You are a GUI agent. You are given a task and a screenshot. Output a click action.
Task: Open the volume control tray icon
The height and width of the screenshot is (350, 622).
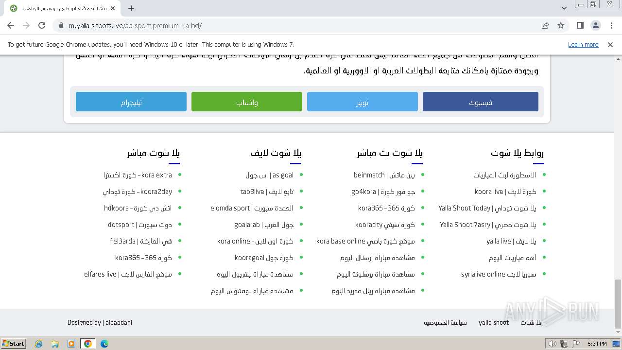coord(552,344)
